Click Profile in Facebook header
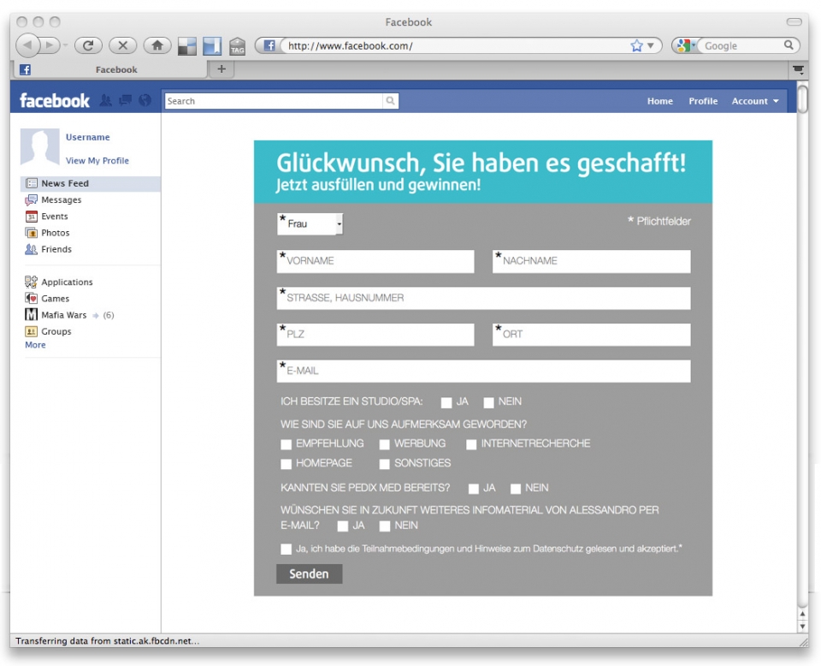Viewport: 821px width, 666px height. (703, 101)
